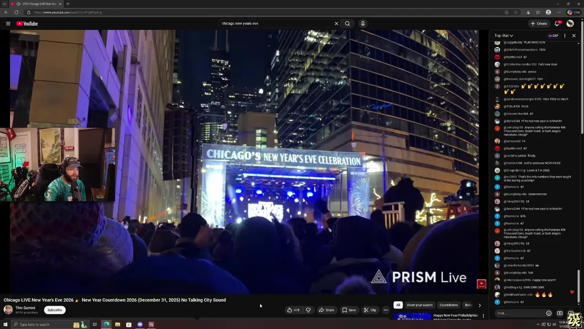This screenshot has height=329, width=584.
Task: Close the live chat panel
Action: point(574,36)
